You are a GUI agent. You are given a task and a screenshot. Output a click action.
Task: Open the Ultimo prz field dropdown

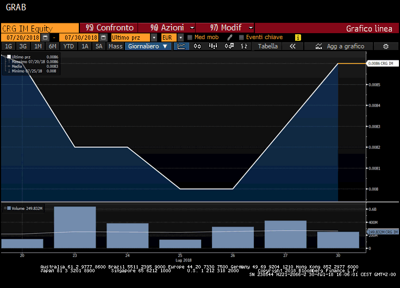[x=154, y=37]
